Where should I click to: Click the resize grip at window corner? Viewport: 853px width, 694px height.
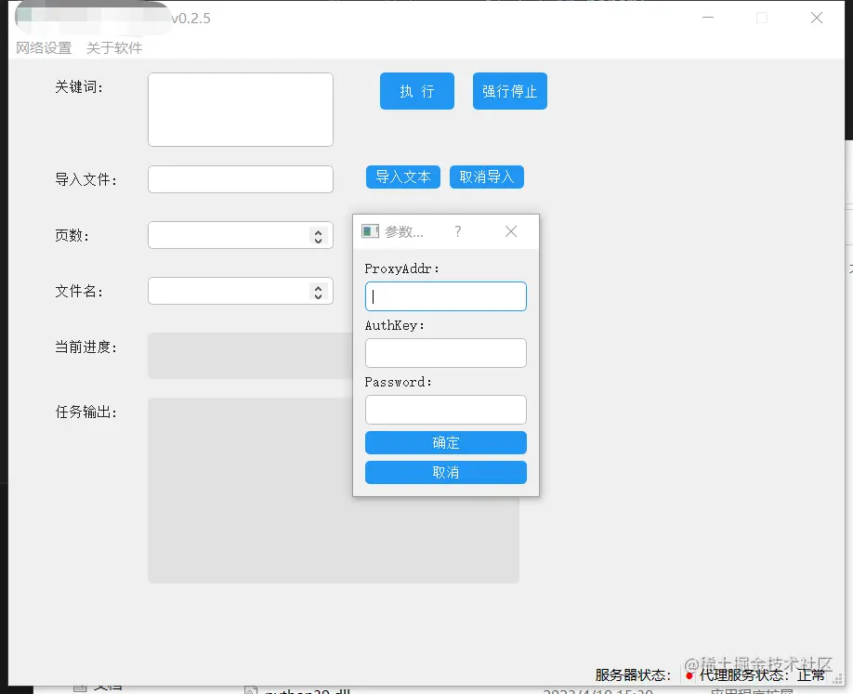click(x=838, y=679)
